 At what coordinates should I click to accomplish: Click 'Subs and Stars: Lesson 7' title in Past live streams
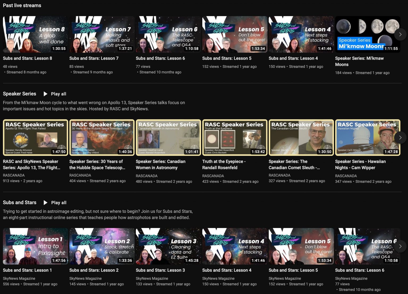coord(94,58)
